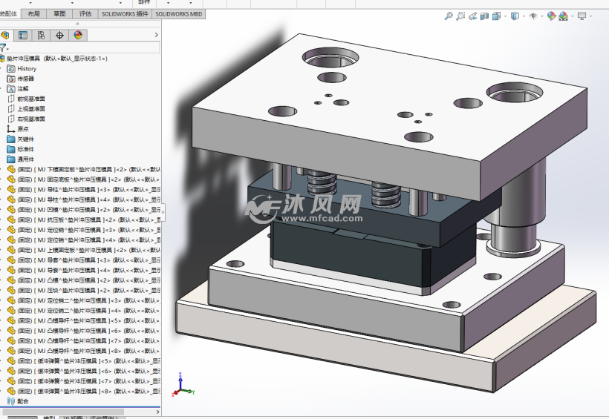Expand the History node in the tree
The height and width of the screenshot is (419, 609).
point(2,69)
